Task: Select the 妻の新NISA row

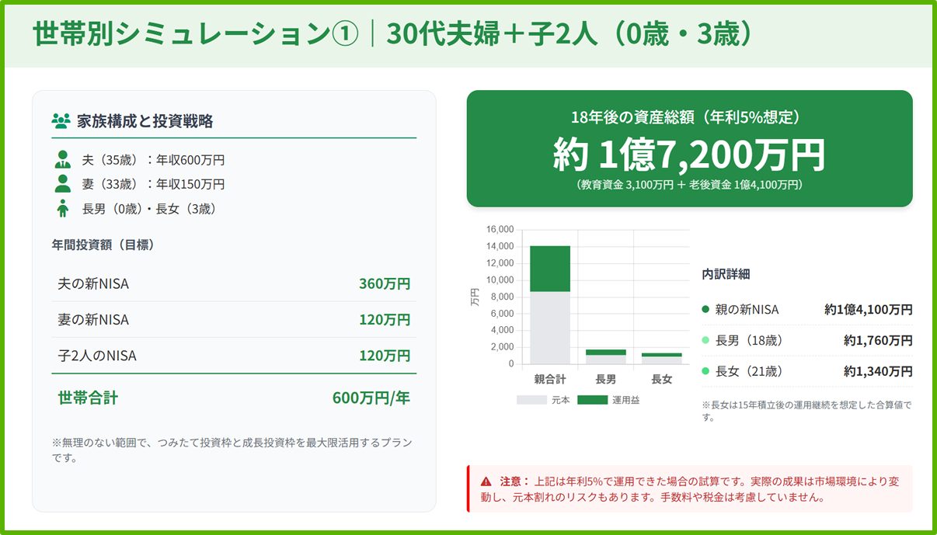Action: tap(233, 320)
